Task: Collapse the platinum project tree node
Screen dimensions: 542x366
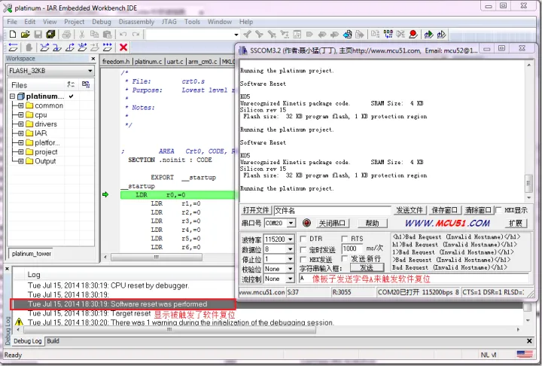Action: pos(13,96)
